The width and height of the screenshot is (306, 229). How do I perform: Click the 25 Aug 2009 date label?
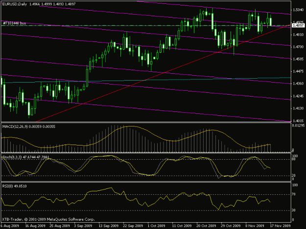pyautogui.click(x=60, y=226)
